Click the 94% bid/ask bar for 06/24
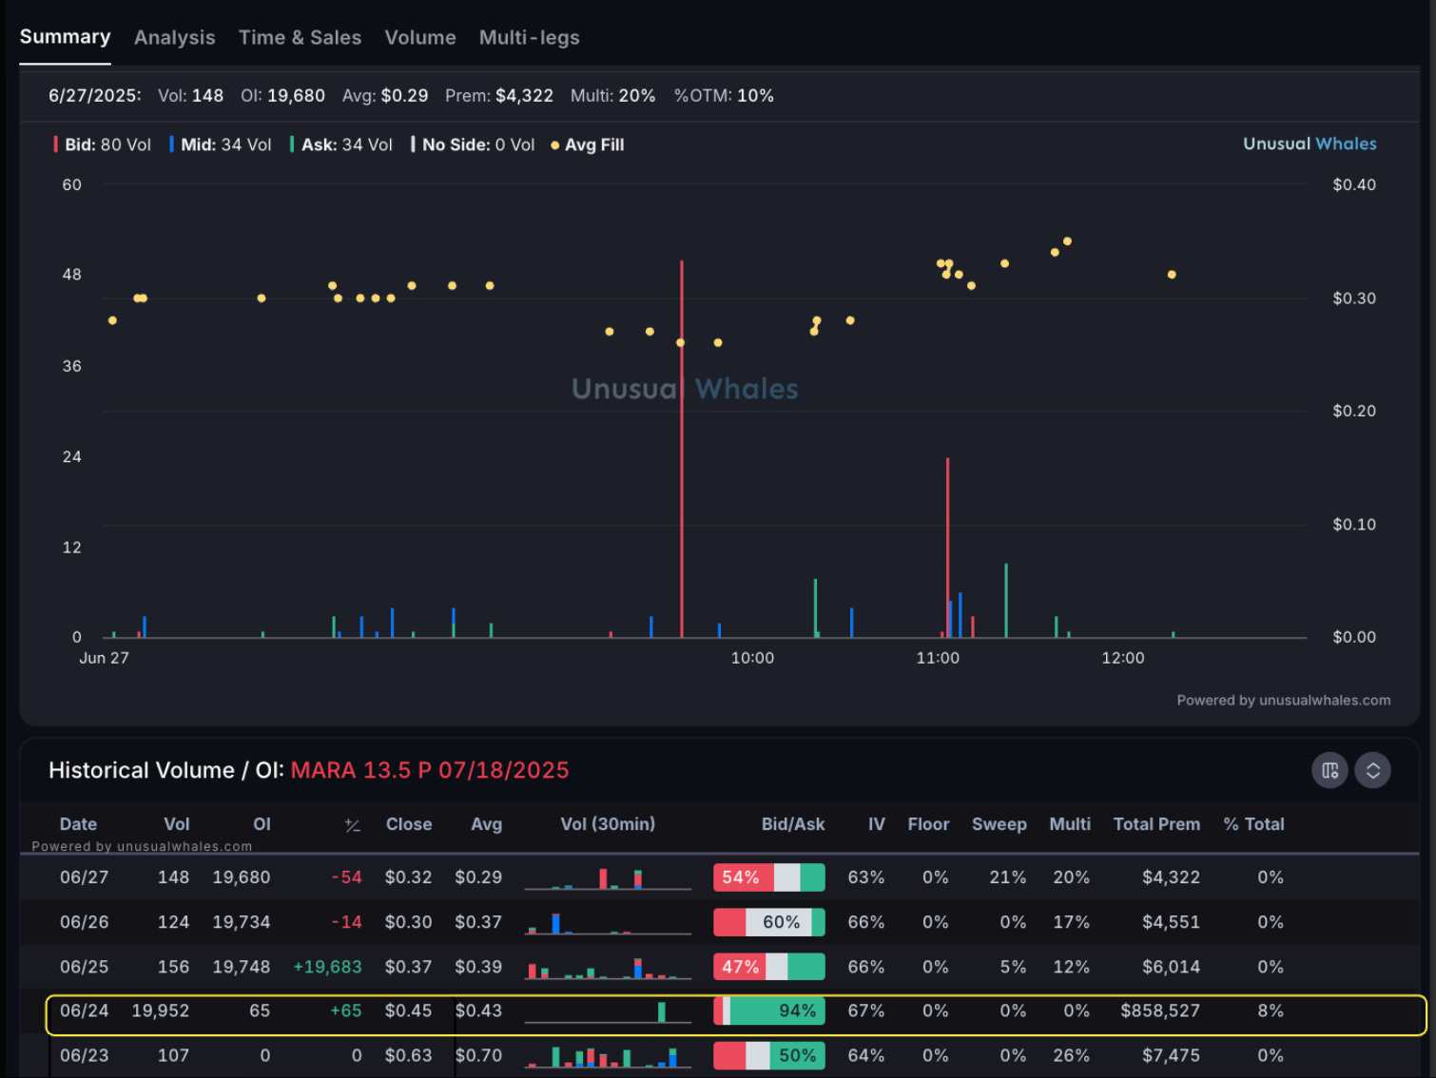Image resolution: width=1436 pixels, height=1078 pixels. point(769,1011)
